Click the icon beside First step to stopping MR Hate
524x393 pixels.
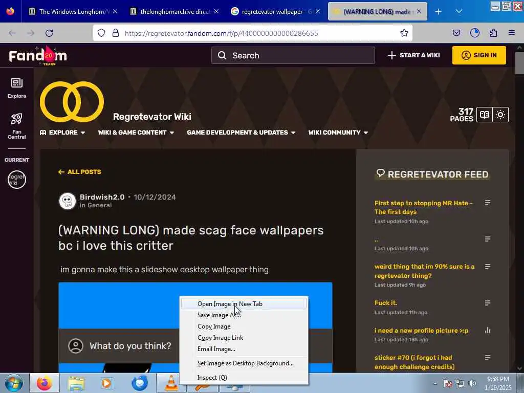pos(488,203)
